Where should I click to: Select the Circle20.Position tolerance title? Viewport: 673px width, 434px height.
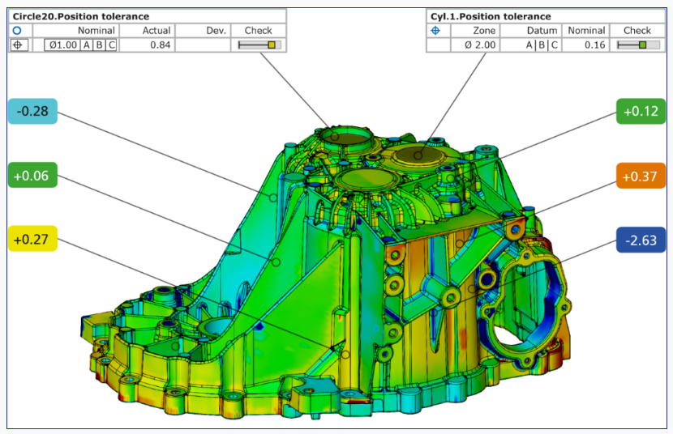click(x=81, y=16)
